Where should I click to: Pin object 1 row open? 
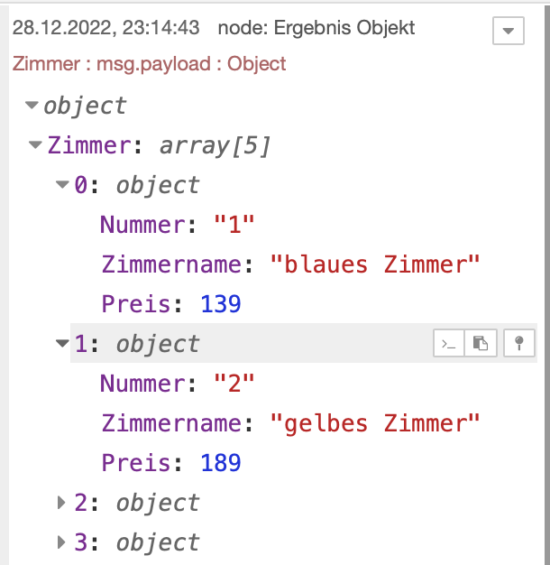[518, 343]
